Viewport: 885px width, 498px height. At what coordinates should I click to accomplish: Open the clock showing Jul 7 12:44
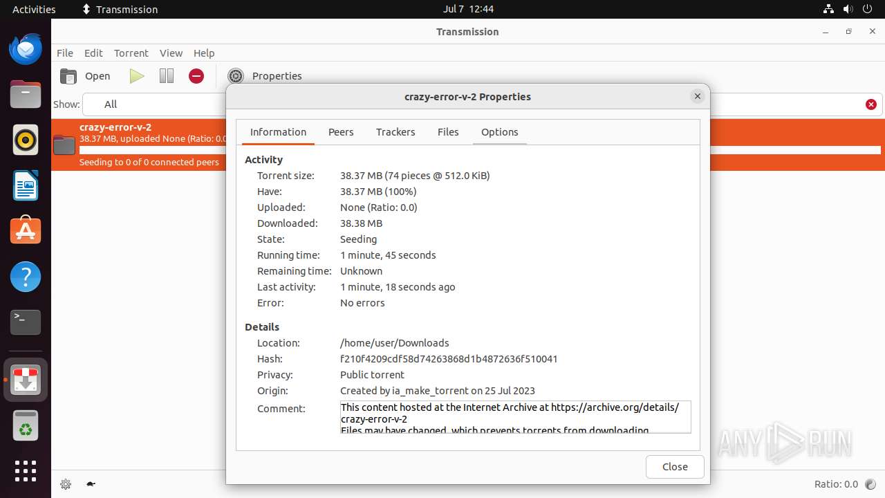(x=468, y=9)
